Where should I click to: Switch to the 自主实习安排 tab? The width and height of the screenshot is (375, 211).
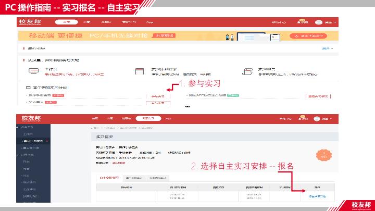click(108, 178)
